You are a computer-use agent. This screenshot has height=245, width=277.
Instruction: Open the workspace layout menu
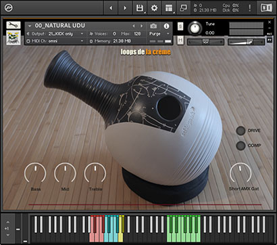click(x=169, y=8)
